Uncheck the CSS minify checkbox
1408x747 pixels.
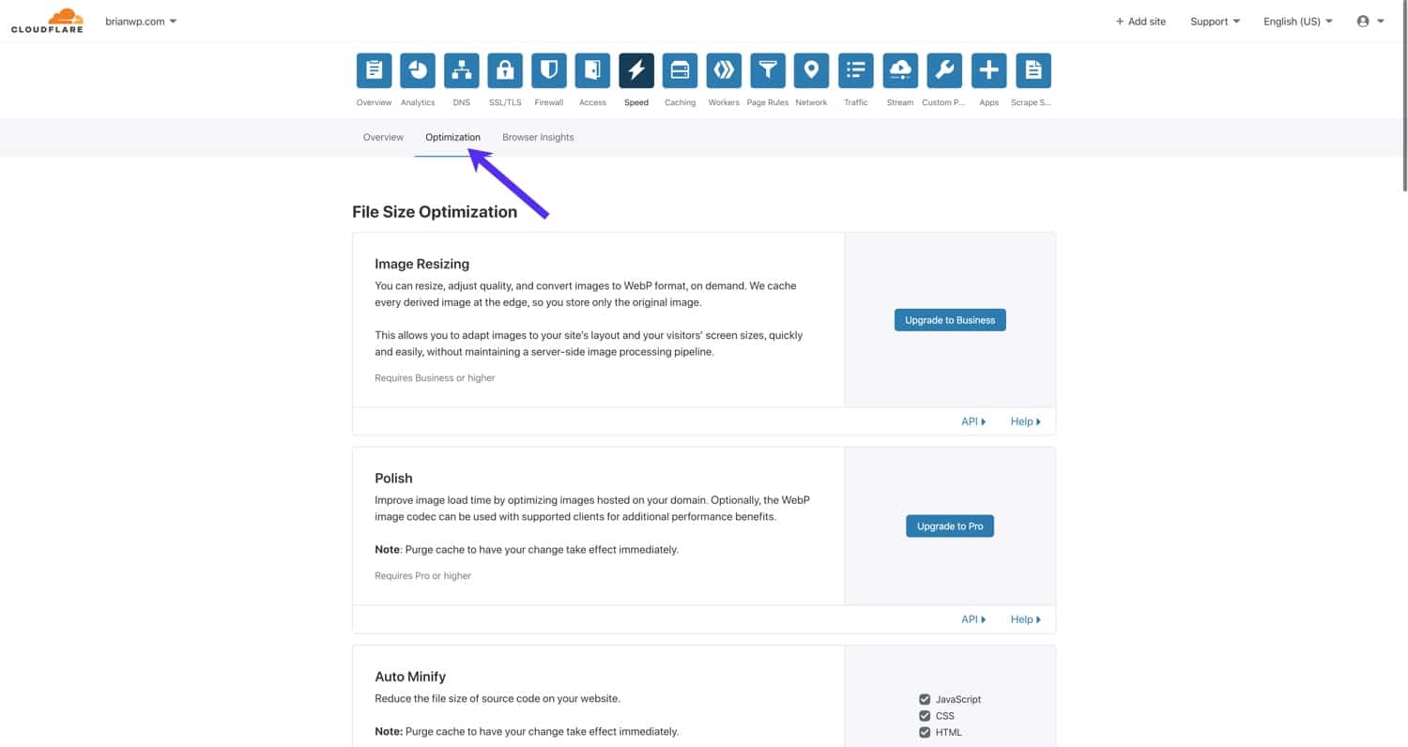click(x=925, y=716)
